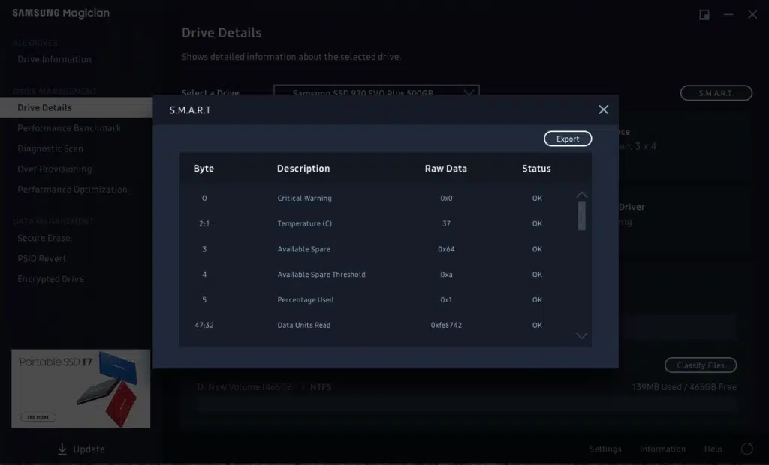
Task: Click See More on T7 banner
Action: (x=38, y=417)
